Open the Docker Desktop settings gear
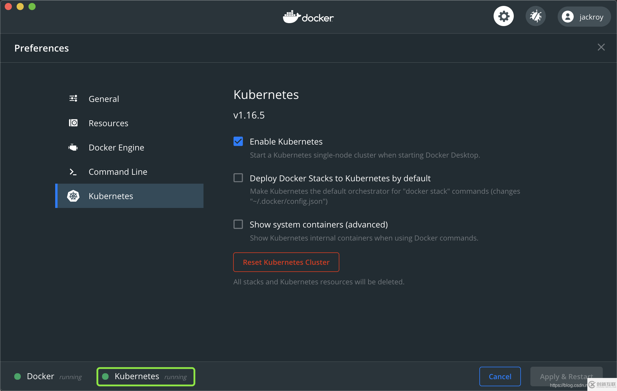The image size is (617, 391). pos(503,16)
